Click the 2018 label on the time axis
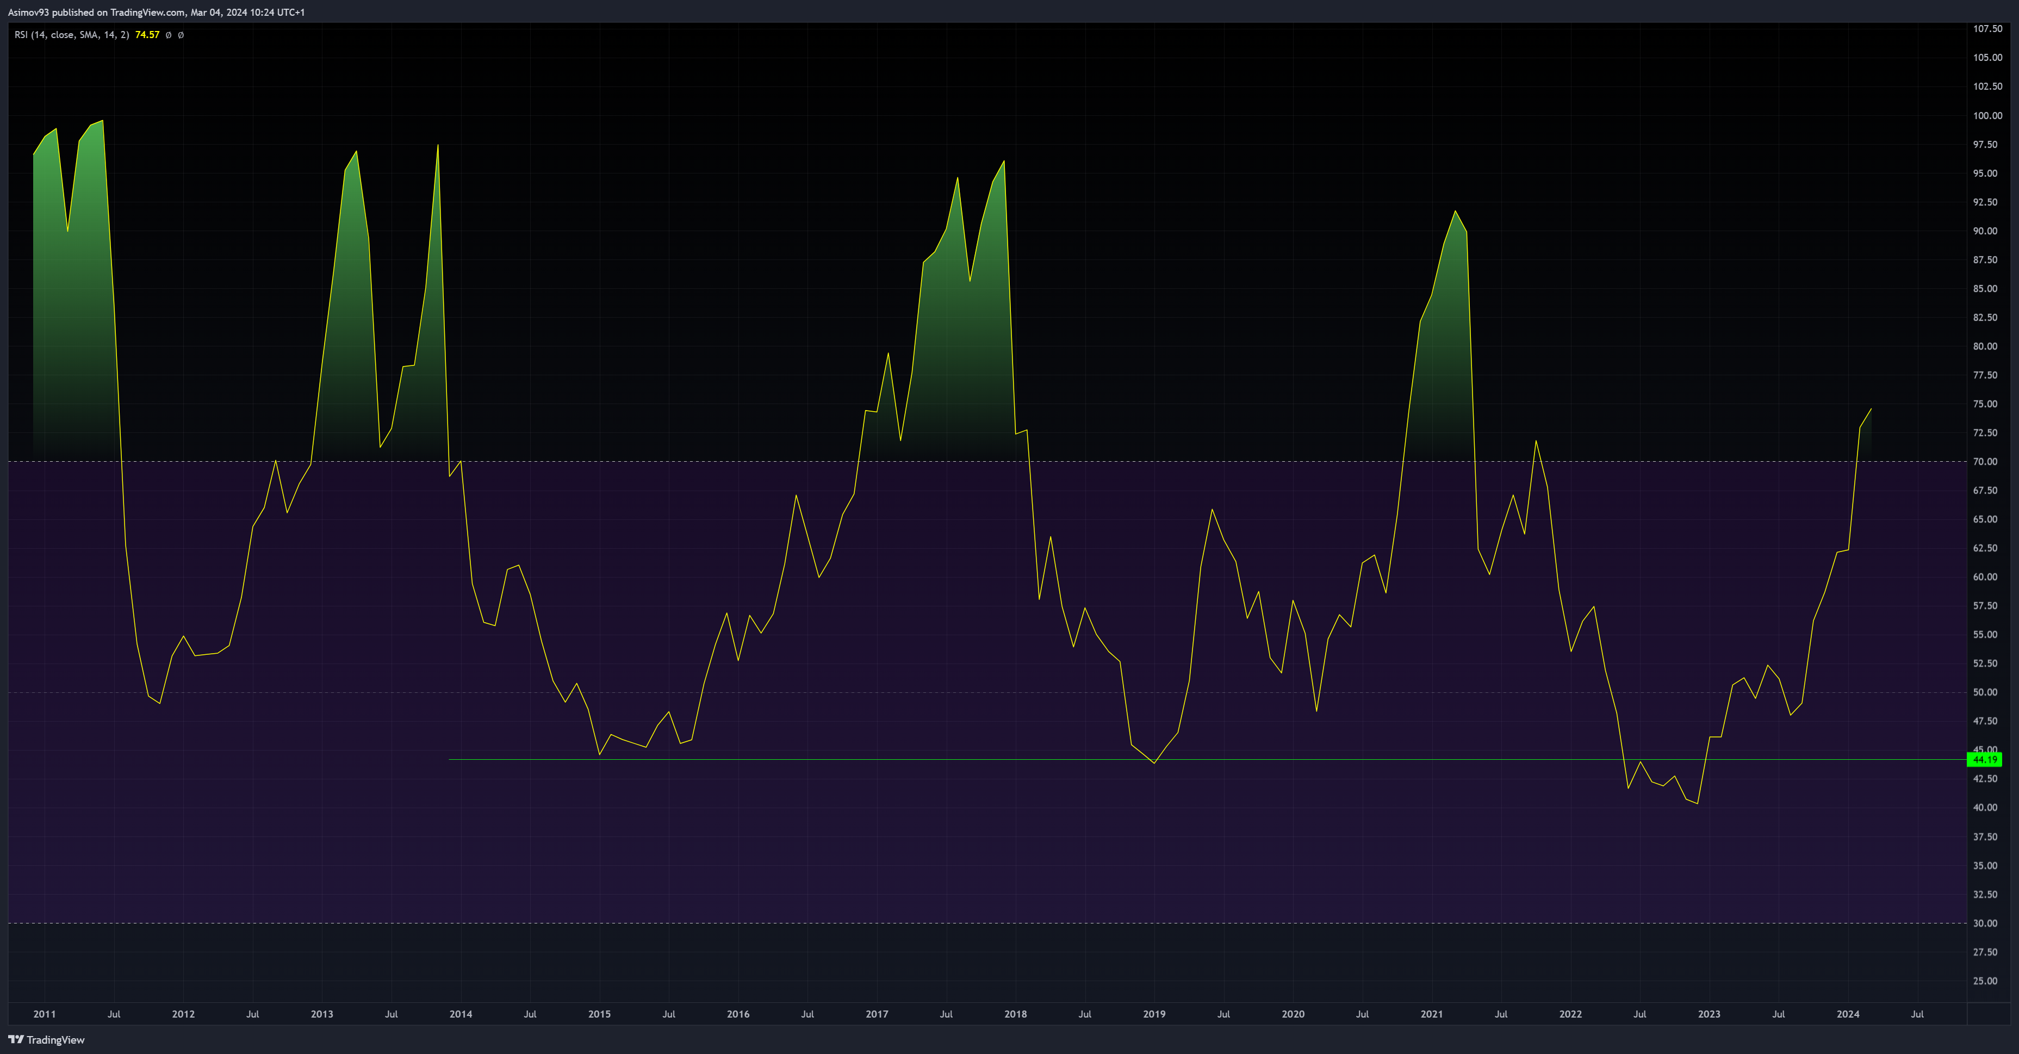 1015,1014
